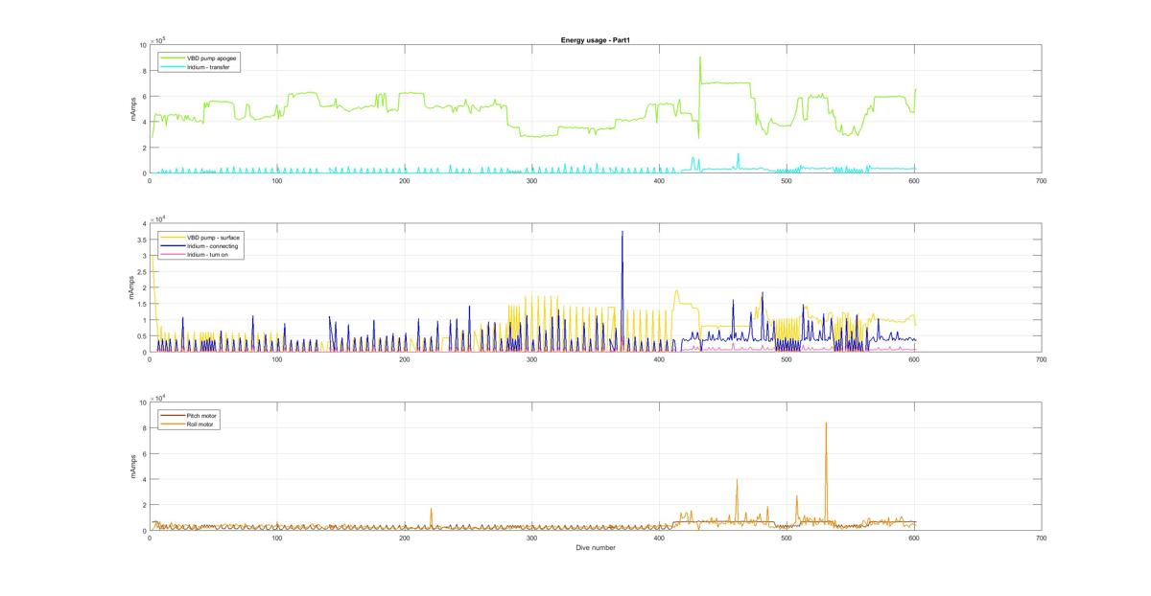Click the '×10^5' exponent above top plot

click(x=157, y=40)
